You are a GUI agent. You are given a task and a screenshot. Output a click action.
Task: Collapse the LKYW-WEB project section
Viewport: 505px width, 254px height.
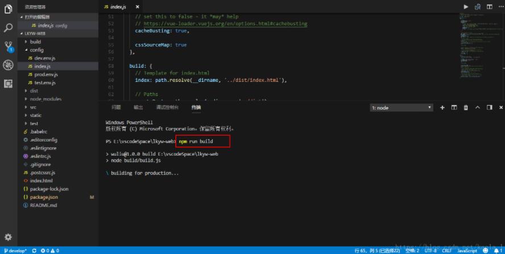58,34
